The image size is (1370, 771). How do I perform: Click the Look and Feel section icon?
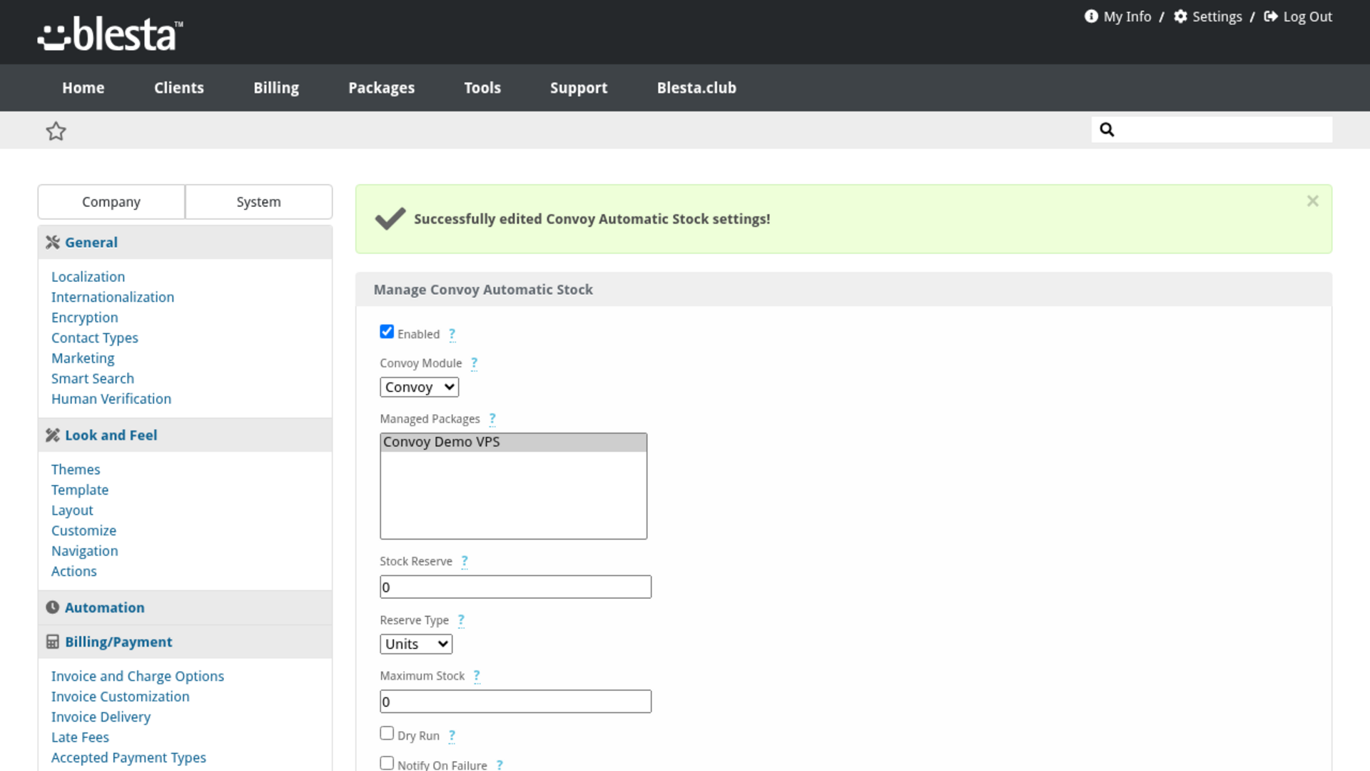(x=53, y=435)
